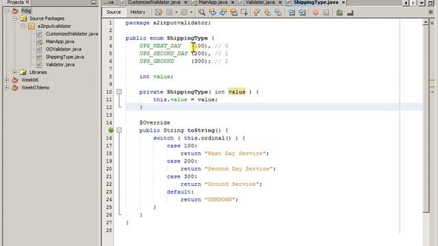The height and width of the screenshot is (246, 438).
Task: Click the editor split plus icon
Action: pyautogui.click(x=430, y=12)
